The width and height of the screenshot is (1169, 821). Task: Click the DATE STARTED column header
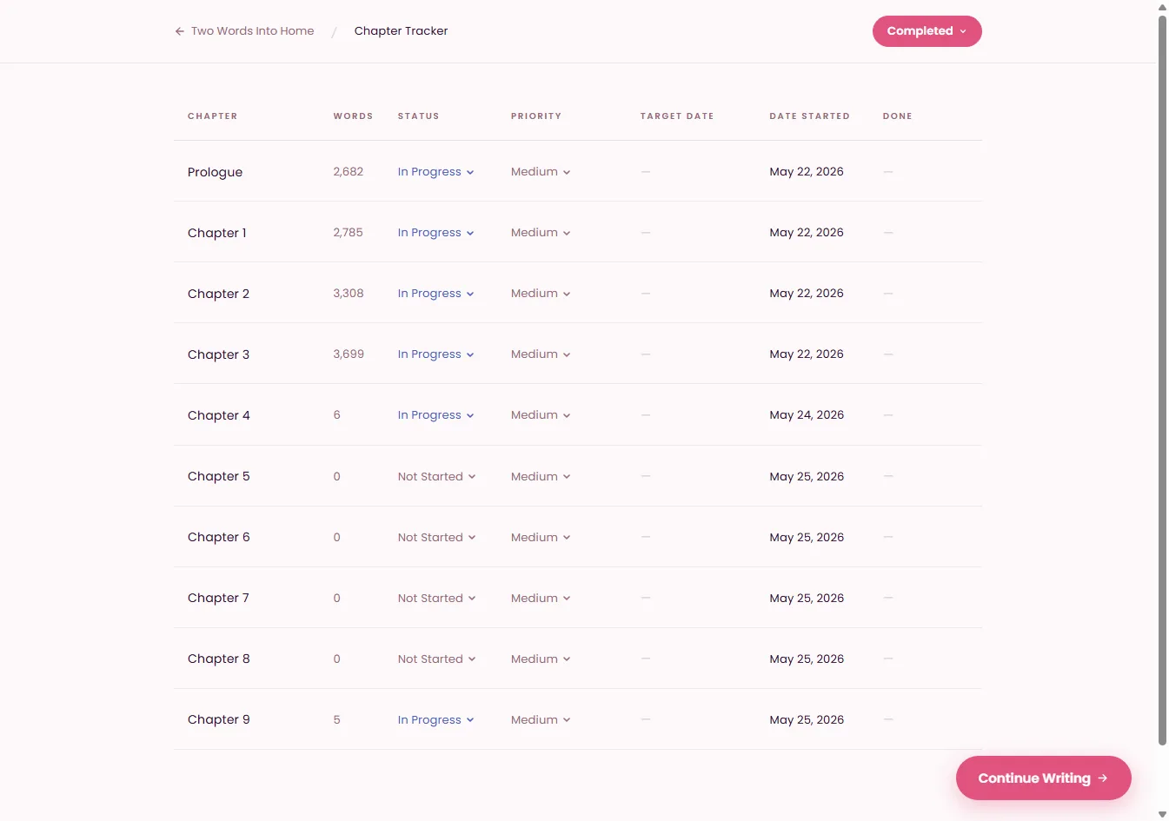[x=809, y=116]
